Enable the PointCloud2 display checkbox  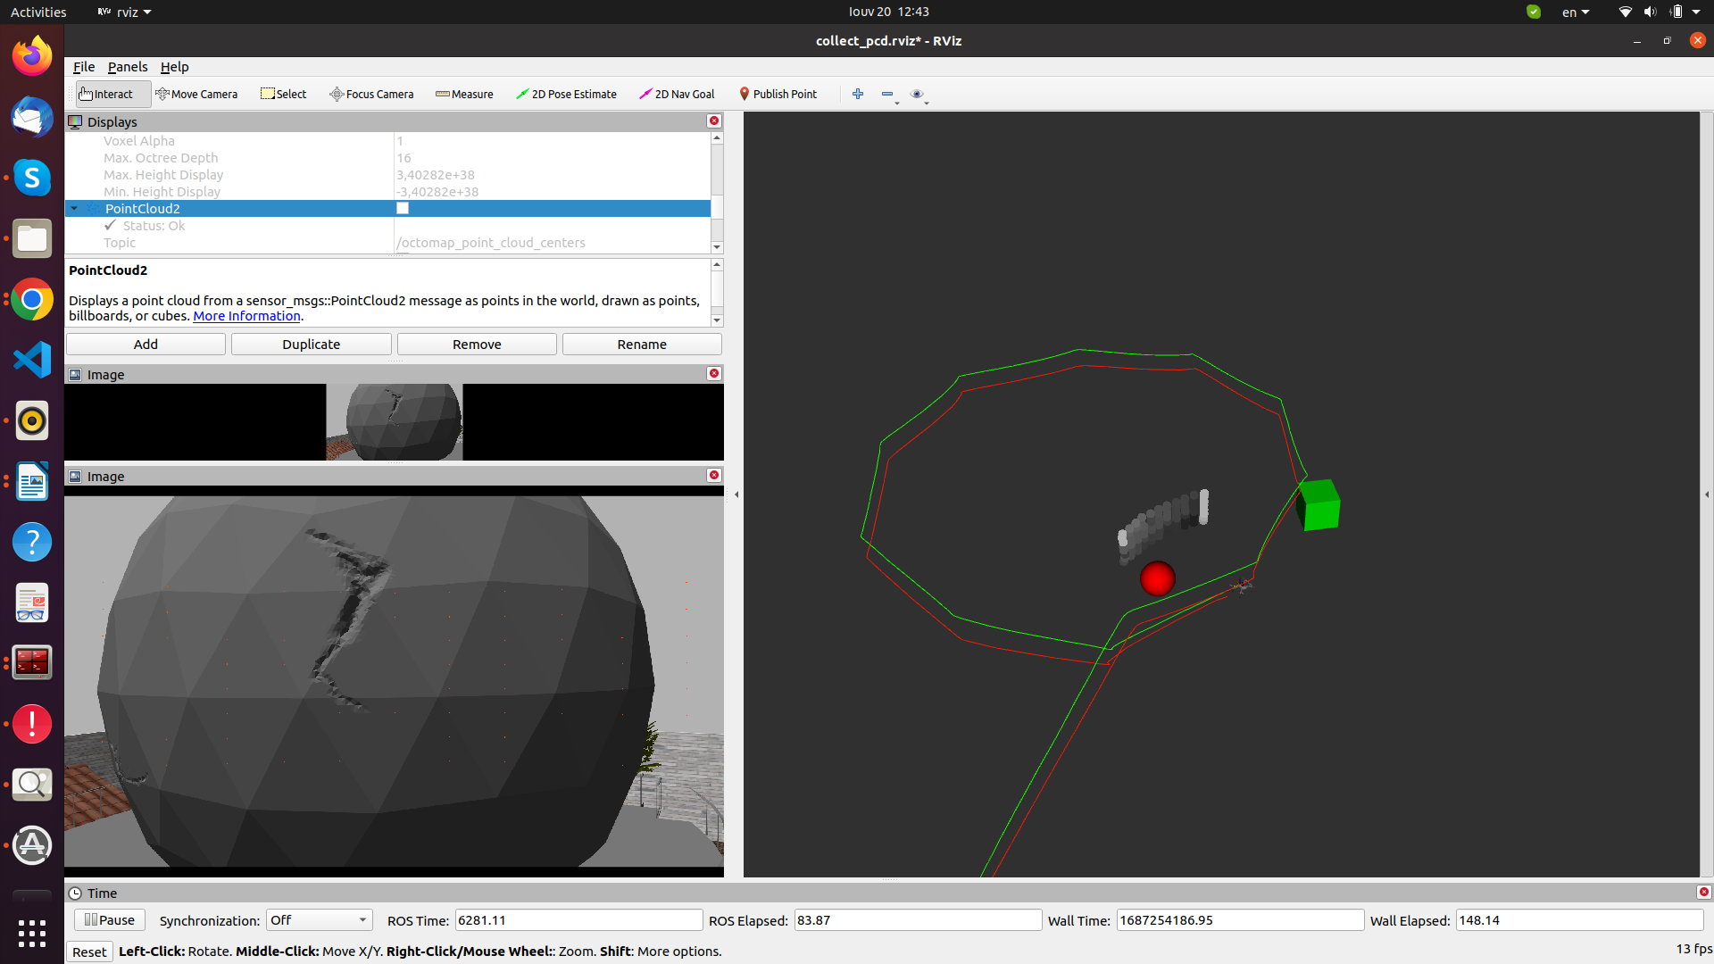403,207
